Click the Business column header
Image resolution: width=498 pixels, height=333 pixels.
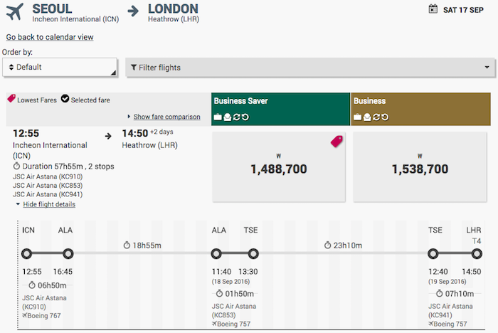tap(421, 109)
